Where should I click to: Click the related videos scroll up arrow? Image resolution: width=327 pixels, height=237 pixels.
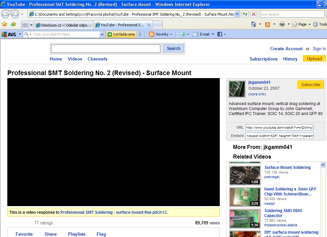click(x=323, y=165)
